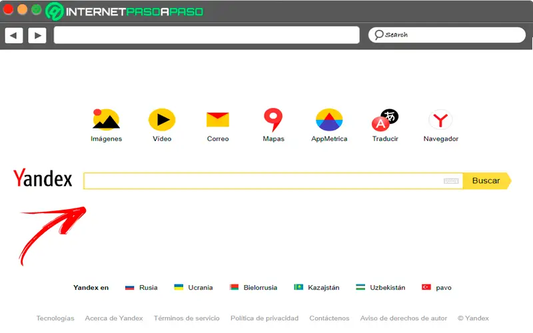The height and width of the screenshot is (333, 533).
Task: Click the © Yandex footer text
Action: [473, 318]
